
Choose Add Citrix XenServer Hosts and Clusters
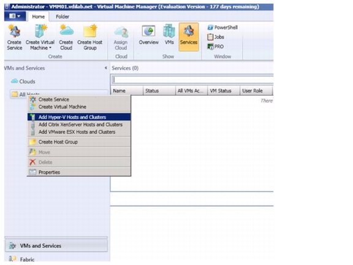pos(79,125)
